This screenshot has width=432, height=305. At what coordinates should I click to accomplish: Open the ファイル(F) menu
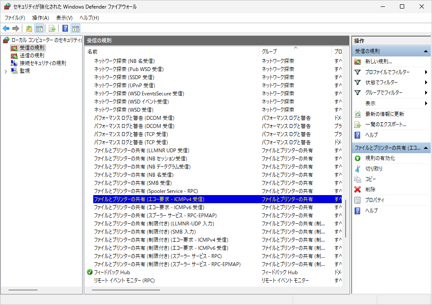point(15,18)
